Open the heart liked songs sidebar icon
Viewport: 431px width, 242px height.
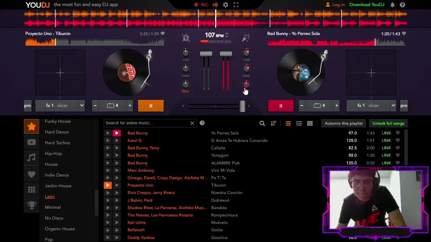point(31,174)
